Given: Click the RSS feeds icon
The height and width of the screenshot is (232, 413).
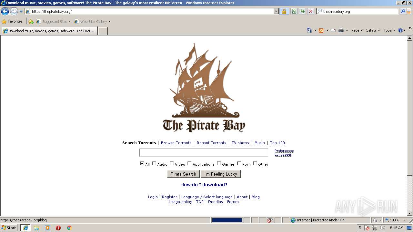Looking at the screenshot, I should (x=321, y=30).
